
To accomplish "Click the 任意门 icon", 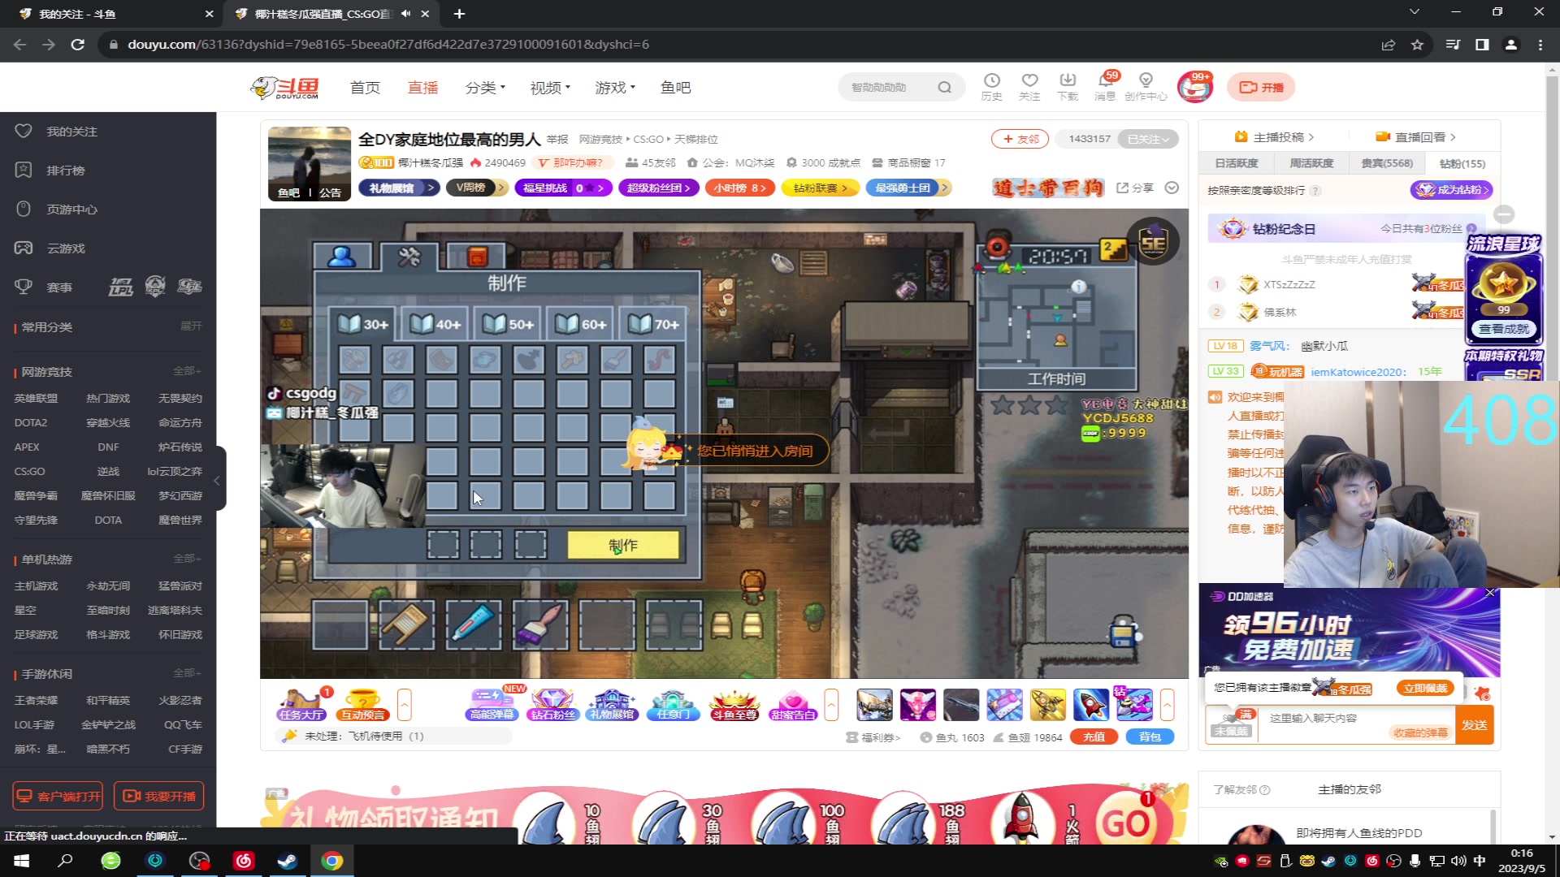I will 673,705.
